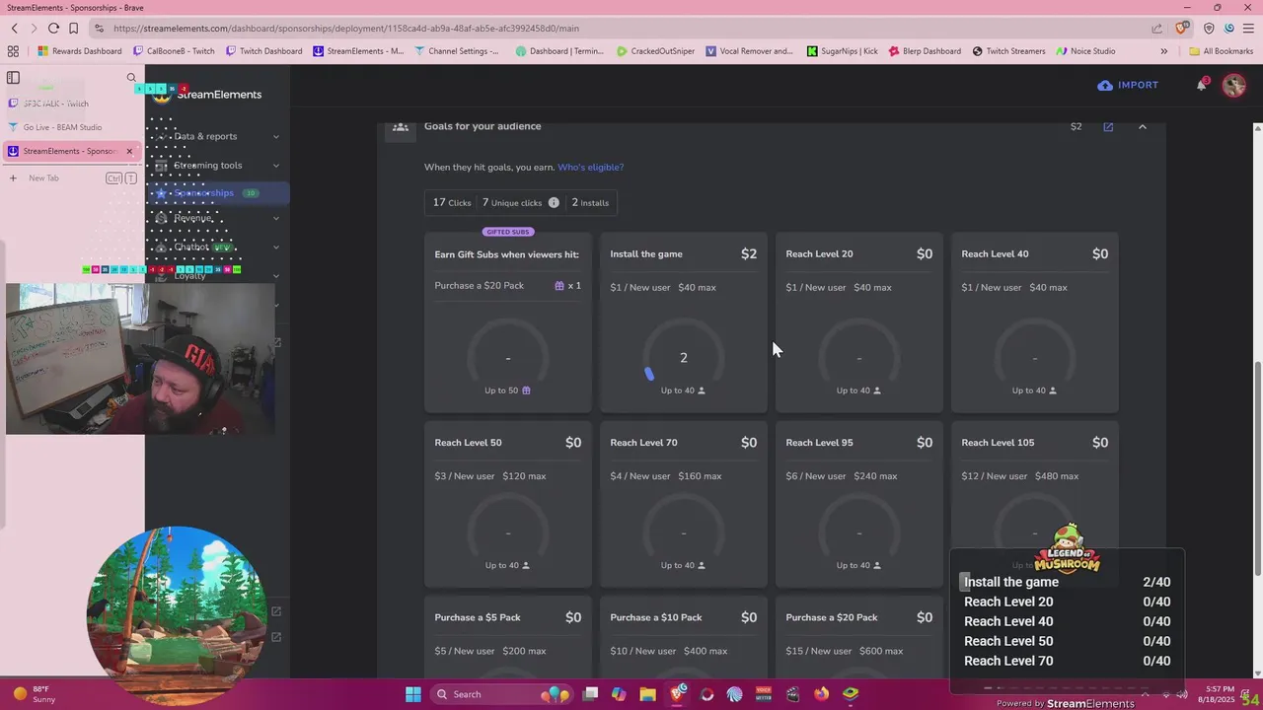1263x710 pixels.
Task: Open the weather widget showing 88°F
Action: (x=37, y=694)
